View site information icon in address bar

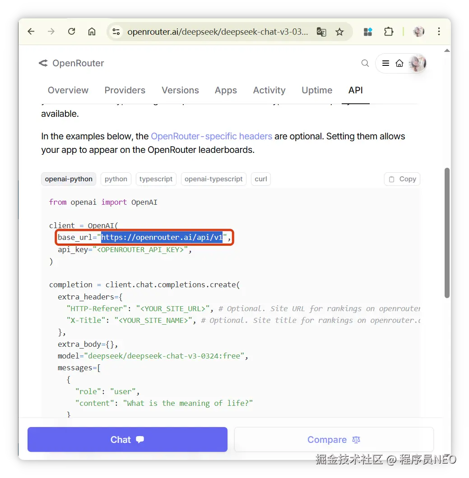coord(116,32)
